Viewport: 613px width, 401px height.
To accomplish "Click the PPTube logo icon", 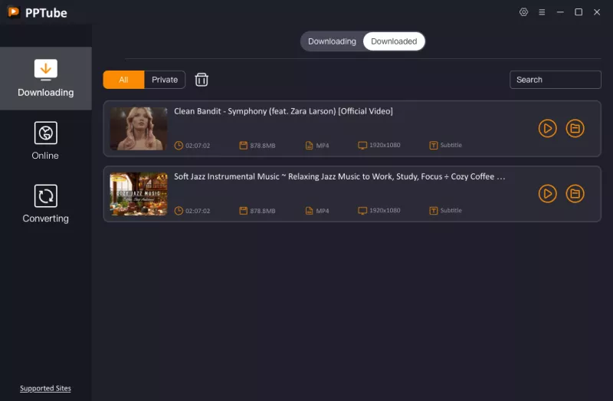I will [x=13, y=12].
